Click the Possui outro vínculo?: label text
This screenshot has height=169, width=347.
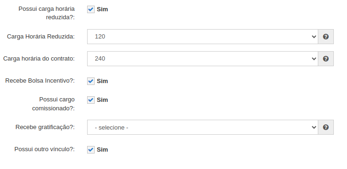[44, 149]
